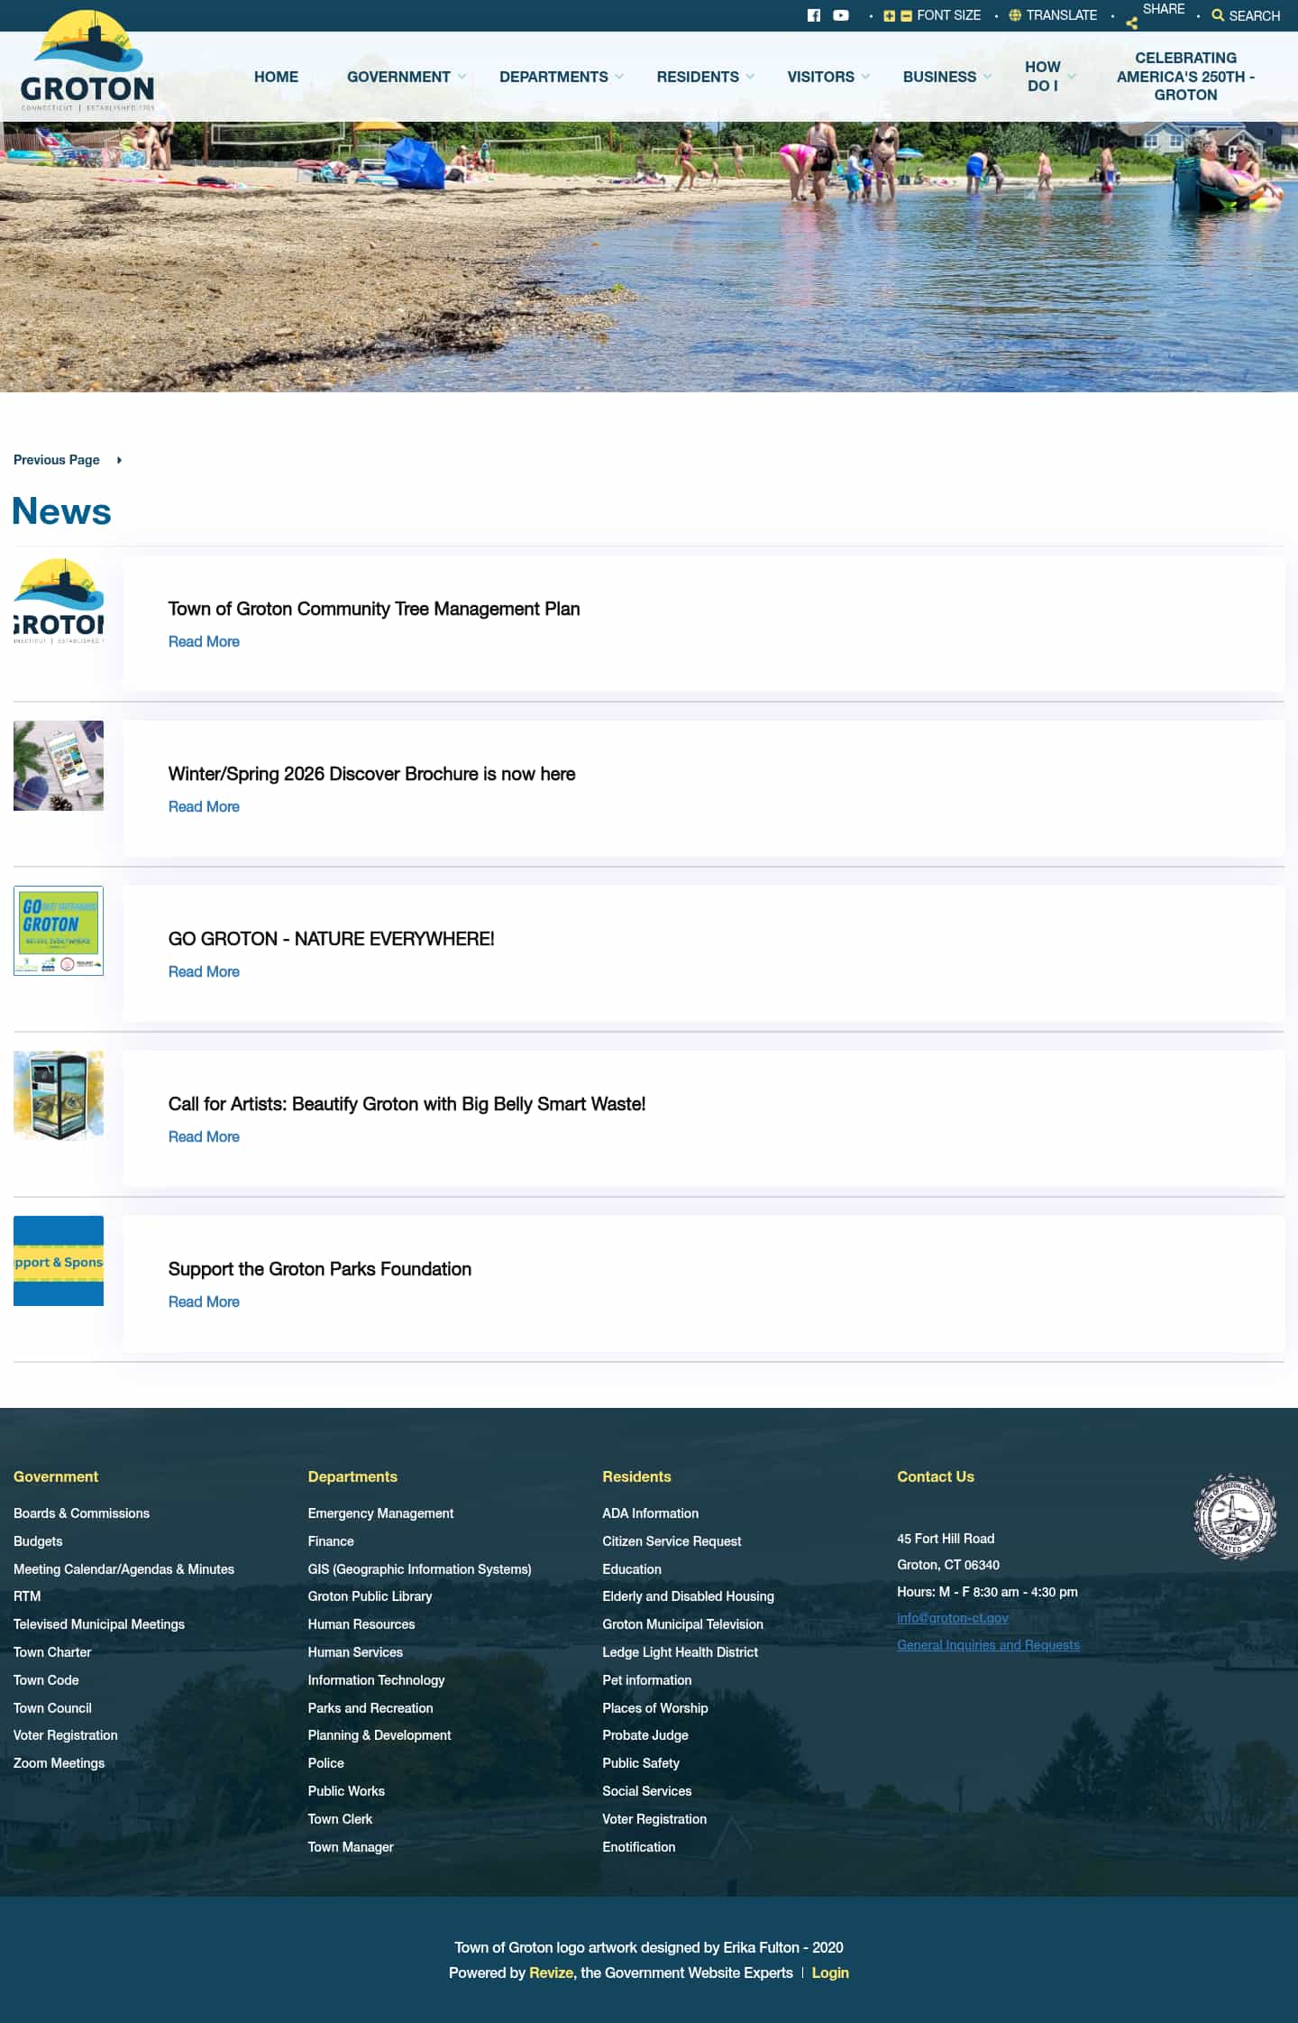
Task: Click the Translate label in top bar
Action: pyautogui.click(x=1061, y=15)
